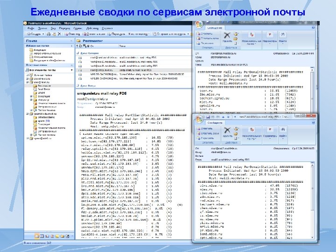
Task: Collapse the alex@miet.ru tree node
Action: (x=28, y=82)
